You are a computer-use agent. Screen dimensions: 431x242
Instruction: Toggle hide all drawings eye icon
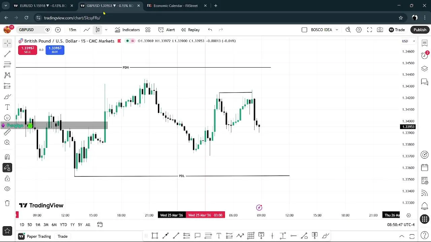tap(7, 189)
